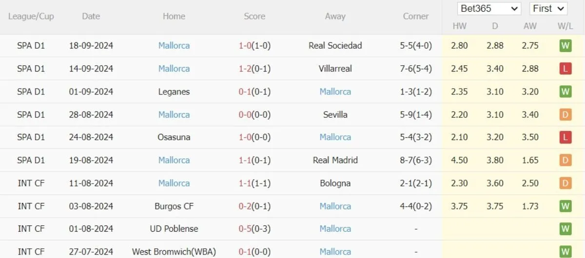Click the green W badge for UD Poblense match

(565, 229)
